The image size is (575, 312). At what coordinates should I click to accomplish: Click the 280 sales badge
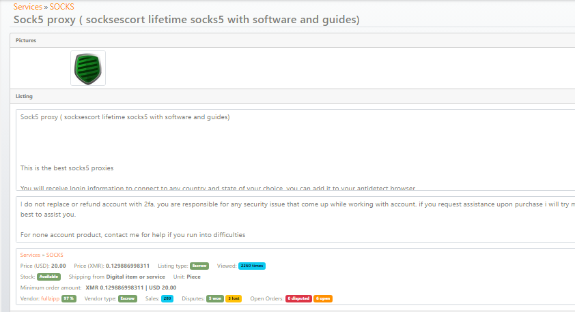click(167, 298)
